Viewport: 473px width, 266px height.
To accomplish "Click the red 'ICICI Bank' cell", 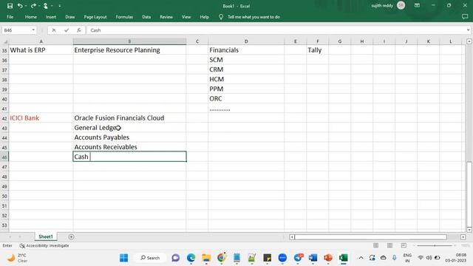I will click(41, 118).
